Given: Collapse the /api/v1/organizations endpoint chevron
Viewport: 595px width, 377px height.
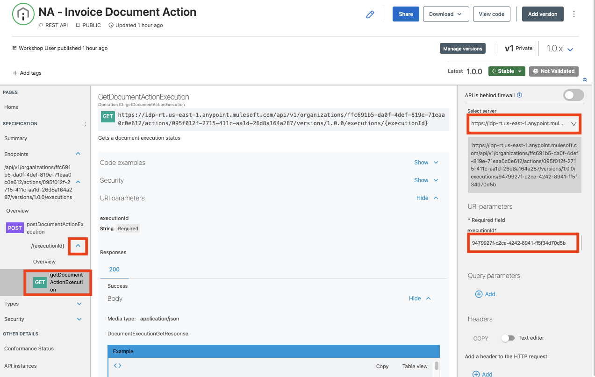Looking at the screenshot, I should click(x=78, y=182).
